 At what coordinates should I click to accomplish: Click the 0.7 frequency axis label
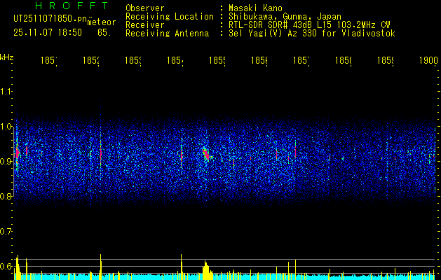tap(6, 232)
